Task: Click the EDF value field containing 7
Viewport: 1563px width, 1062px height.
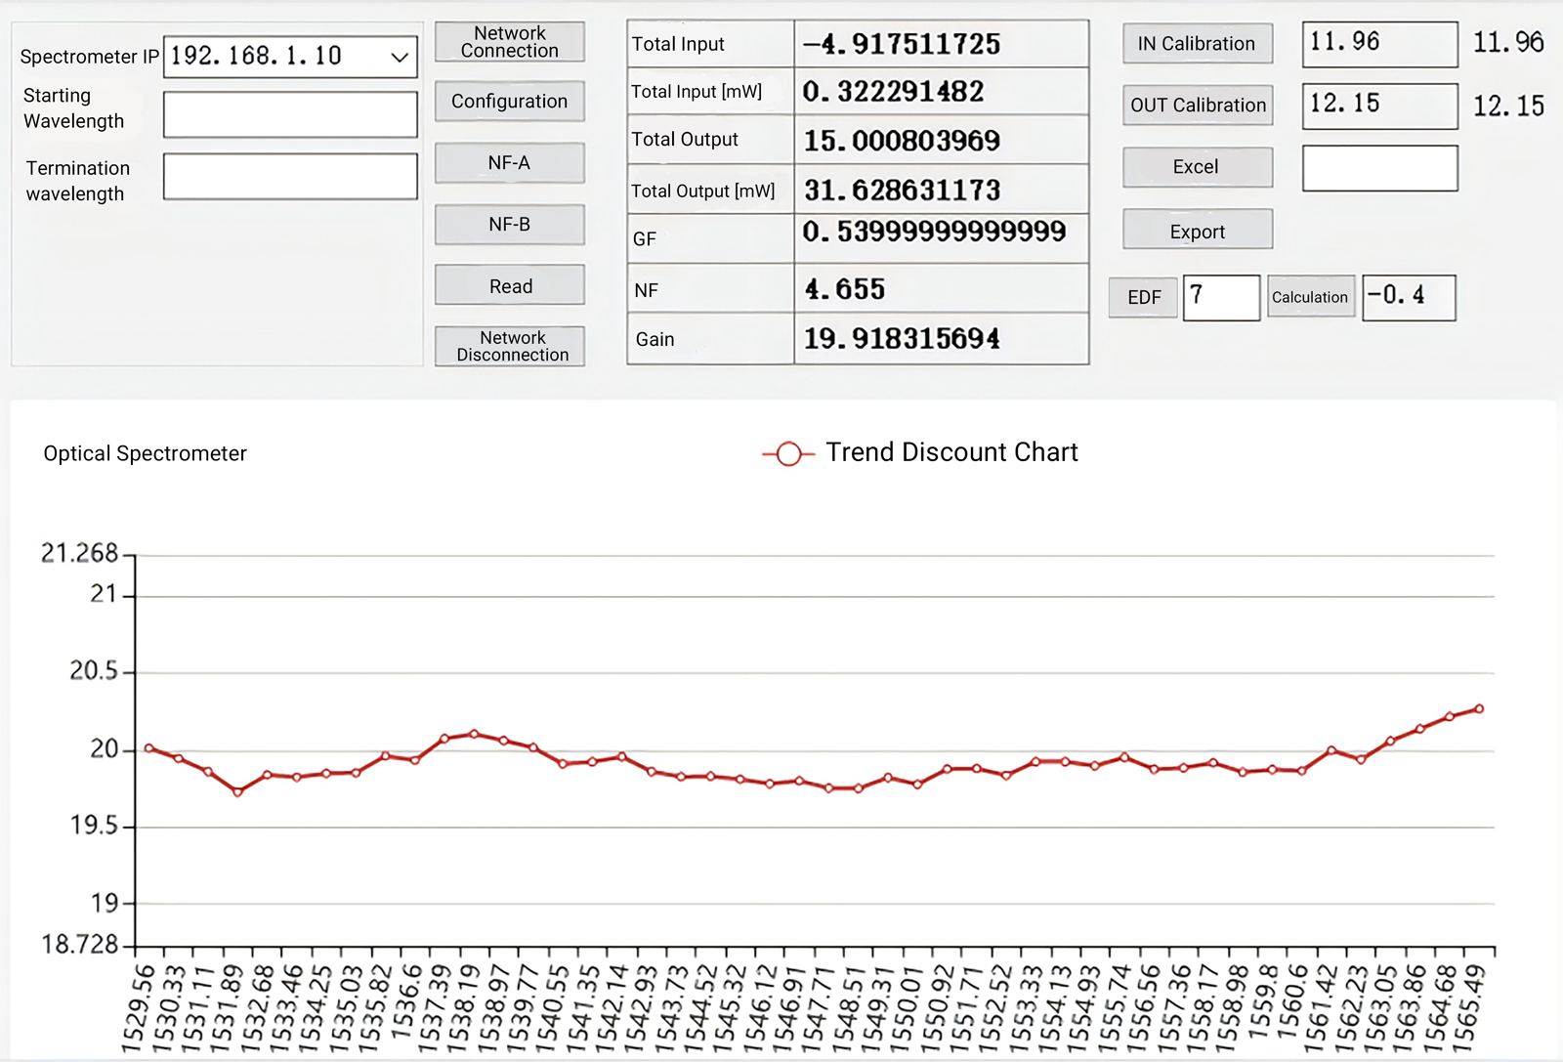Action: pos(1221,297)
